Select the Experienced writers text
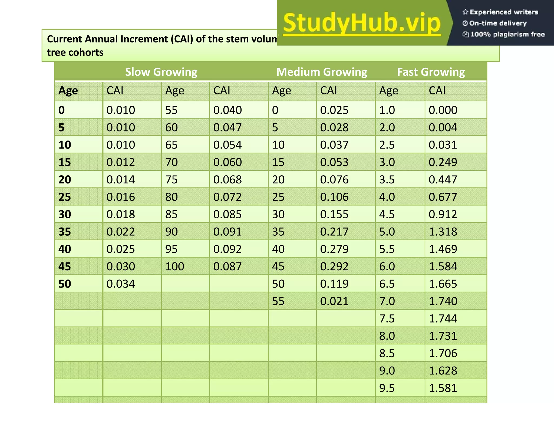 tap(504, 12)
